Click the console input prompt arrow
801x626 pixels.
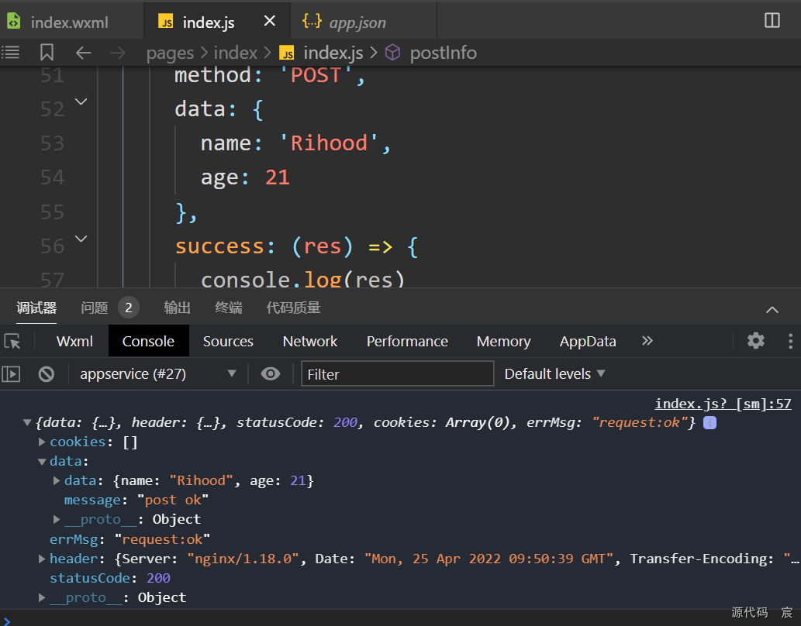tap(7, 621)
